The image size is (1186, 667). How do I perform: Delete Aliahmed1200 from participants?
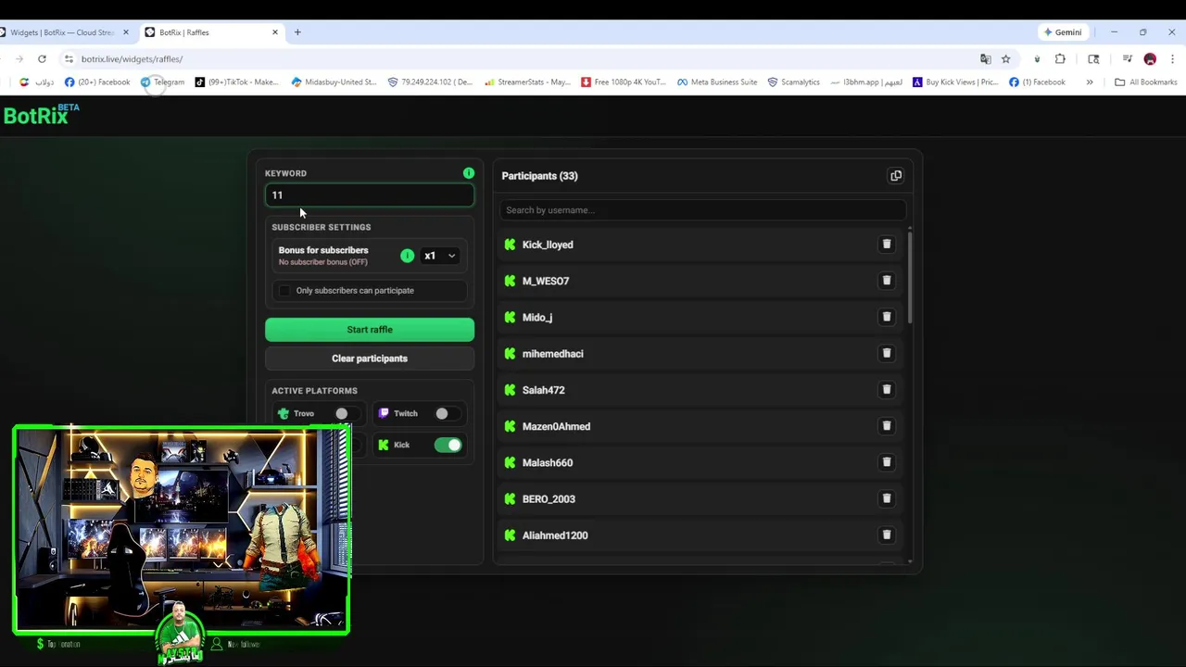[887, 535]
